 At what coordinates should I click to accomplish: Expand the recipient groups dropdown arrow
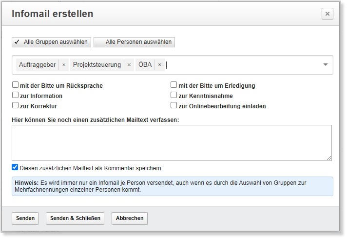click(x=325, y=65)
